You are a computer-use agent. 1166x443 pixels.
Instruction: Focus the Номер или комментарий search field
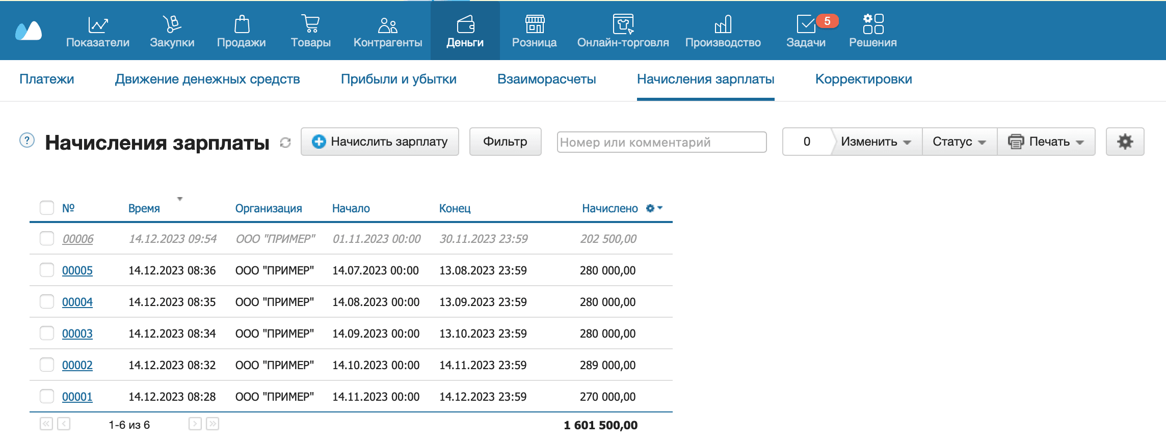tap(662, 142)
